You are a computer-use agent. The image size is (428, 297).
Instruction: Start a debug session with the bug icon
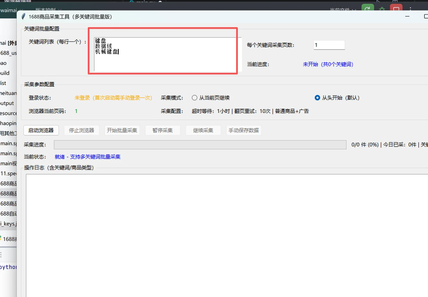coord(382,9)
